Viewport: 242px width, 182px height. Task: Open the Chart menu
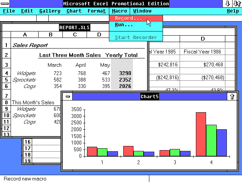pyautogui.click(x=74, y=11)
